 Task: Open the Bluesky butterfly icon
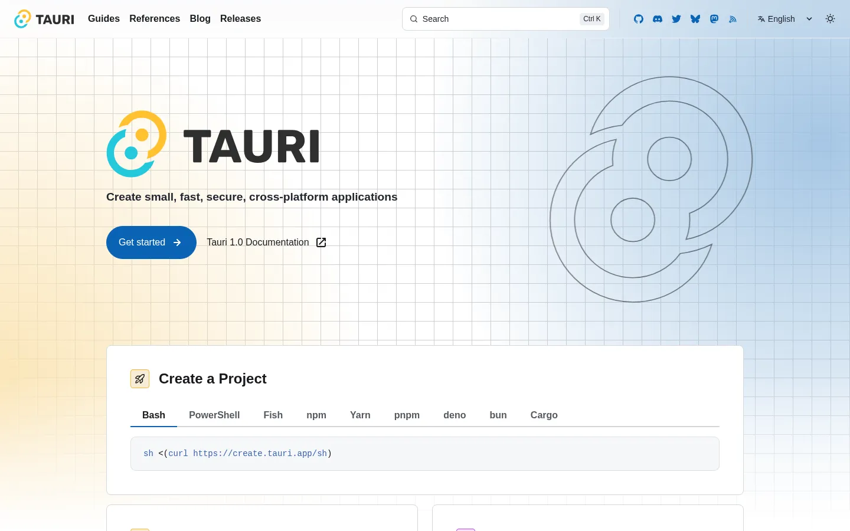point(695,19)
